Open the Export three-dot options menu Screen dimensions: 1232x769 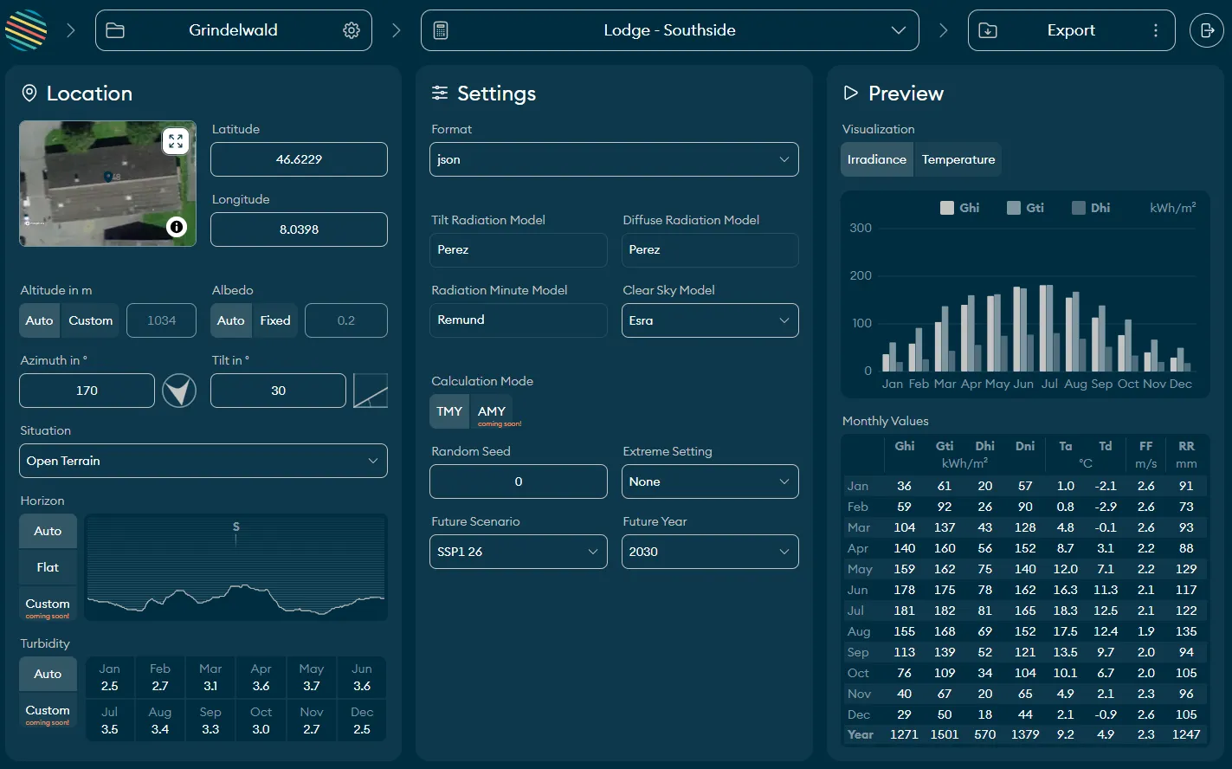point(1156,29)
